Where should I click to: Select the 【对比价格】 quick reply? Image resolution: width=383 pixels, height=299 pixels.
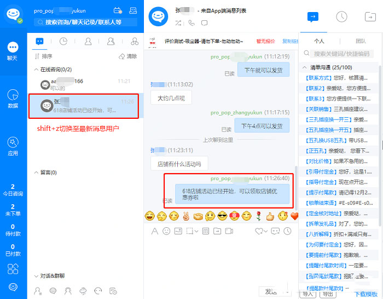coord(338,161)
